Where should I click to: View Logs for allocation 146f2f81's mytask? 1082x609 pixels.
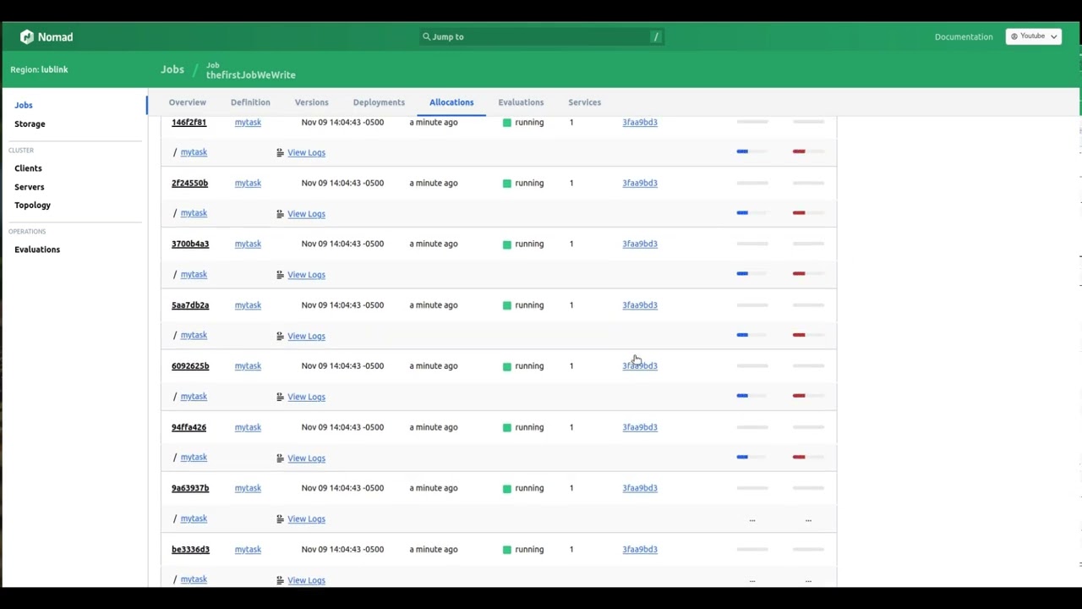[306, 153]
